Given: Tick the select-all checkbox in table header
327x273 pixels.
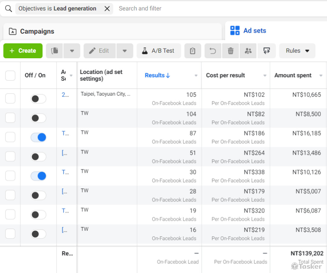Looking at the screenshot, I should pyautogui.click(x=10, y=75).
